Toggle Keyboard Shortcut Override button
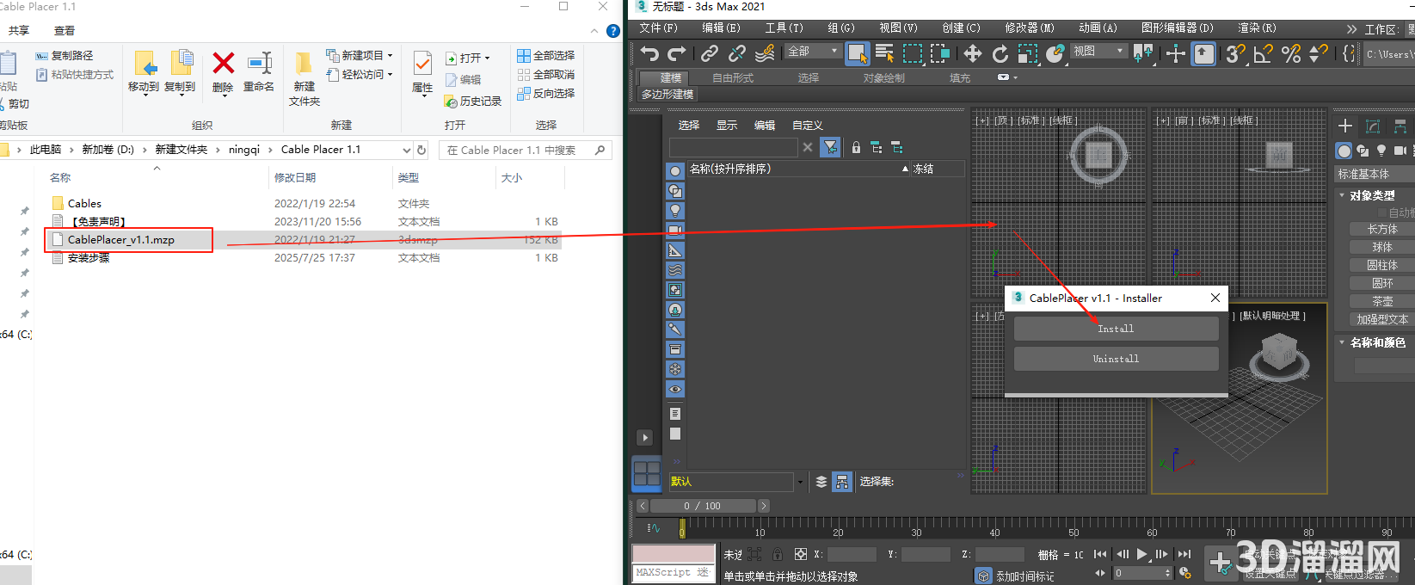 point(1203,53)
